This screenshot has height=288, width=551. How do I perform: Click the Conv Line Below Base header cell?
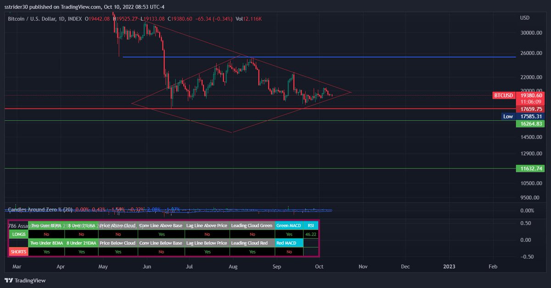click(x=161, y=243)
